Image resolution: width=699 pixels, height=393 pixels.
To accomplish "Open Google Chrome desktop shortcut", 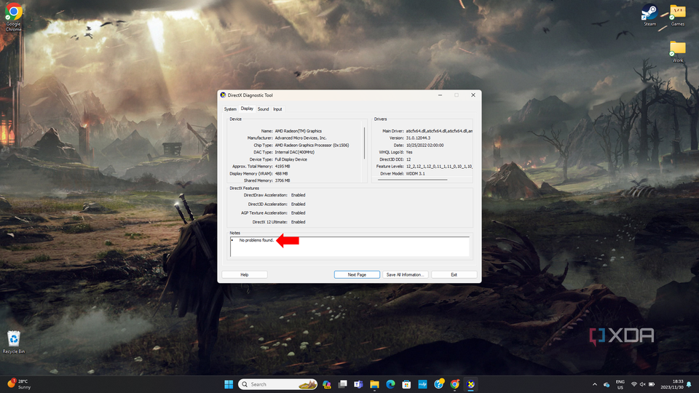I will coord(13,17).
